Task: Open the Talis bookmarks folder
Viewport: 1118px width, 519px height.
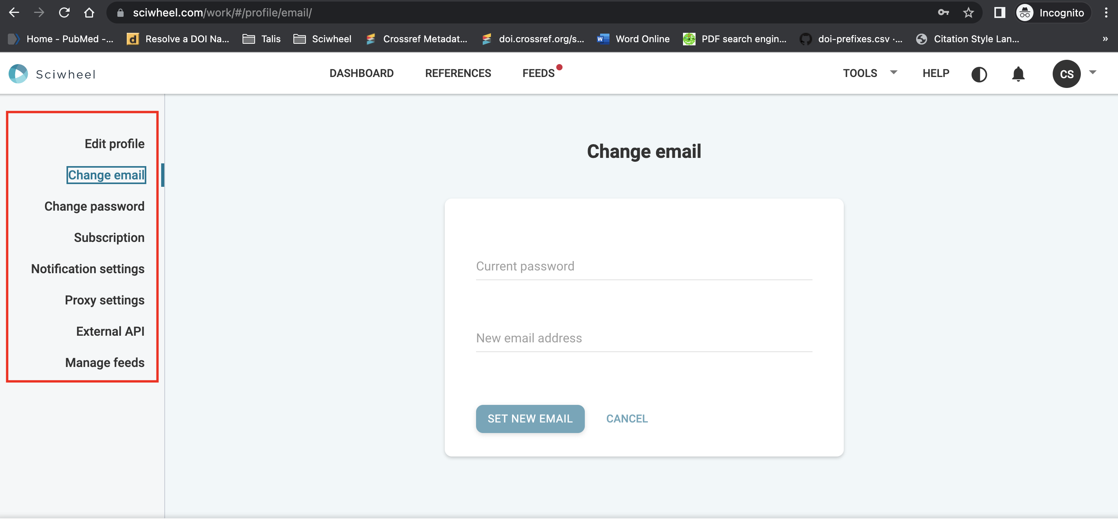Action: pos(262,39)
